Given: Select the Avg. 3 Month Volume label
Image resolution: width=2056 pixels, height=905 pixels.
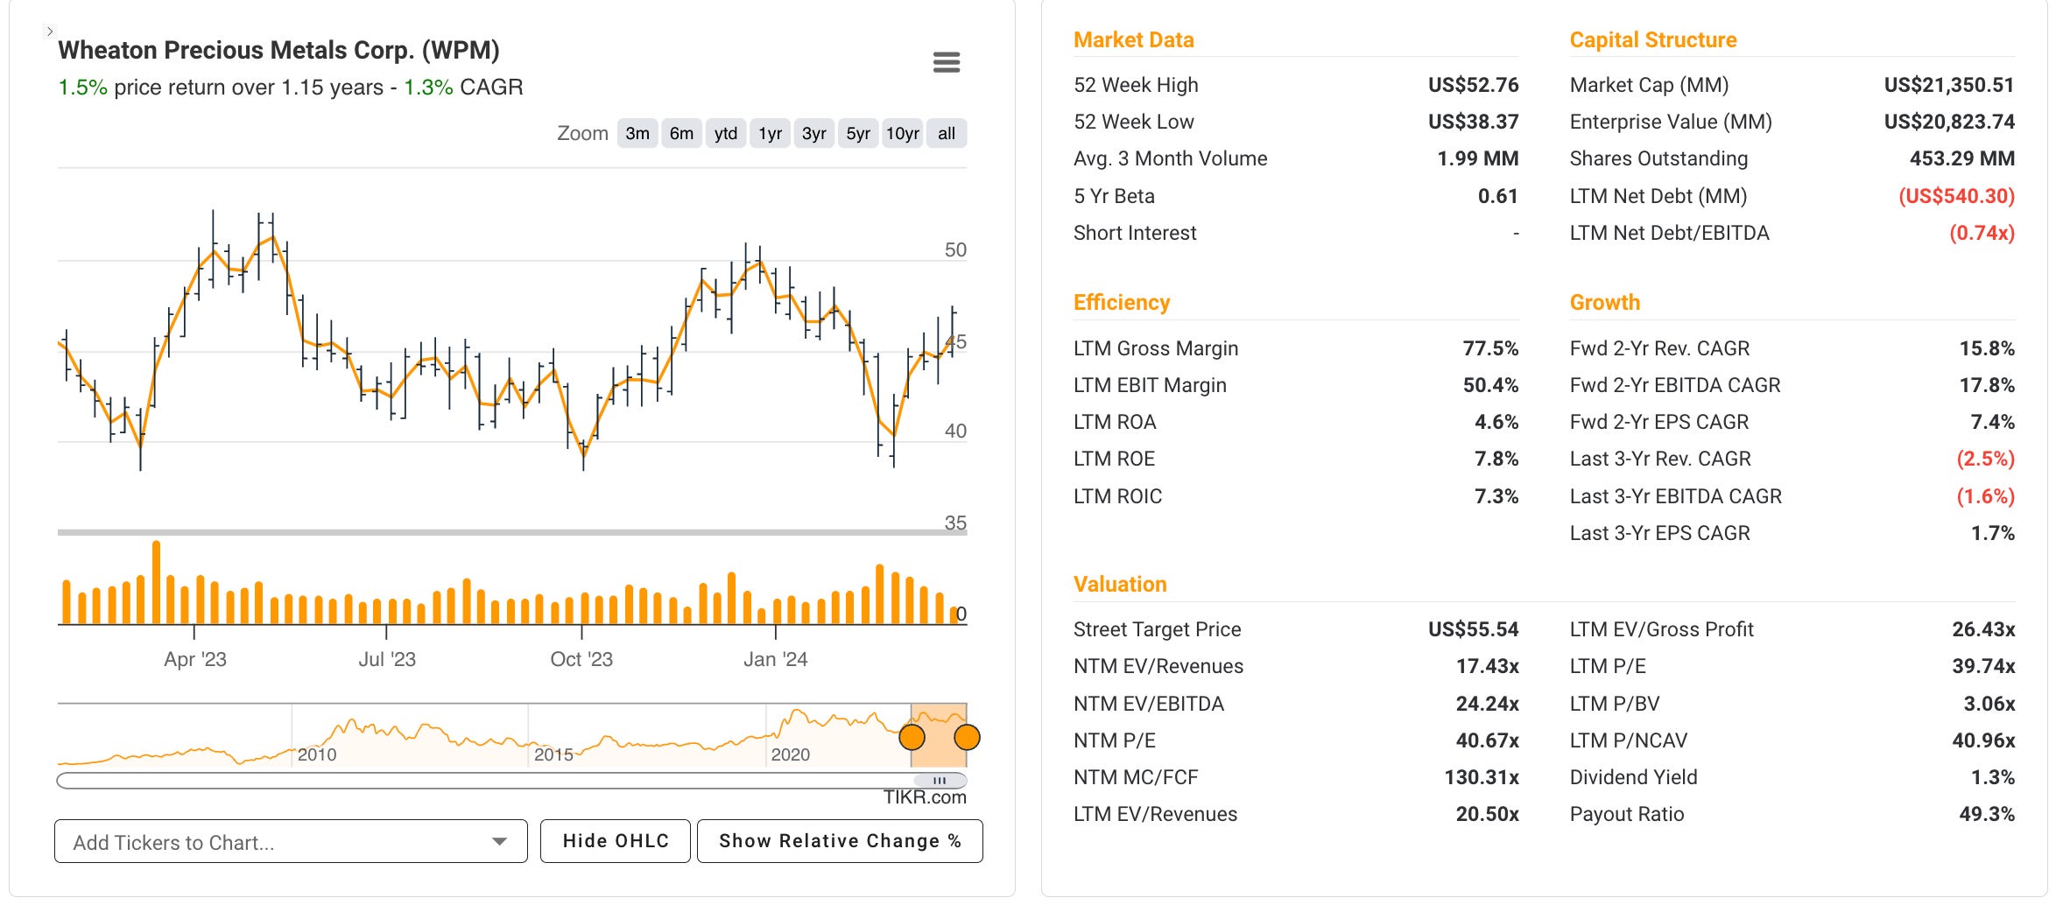Looking at the screenshot, I should pyautogui.click(x=1170, y=158).
